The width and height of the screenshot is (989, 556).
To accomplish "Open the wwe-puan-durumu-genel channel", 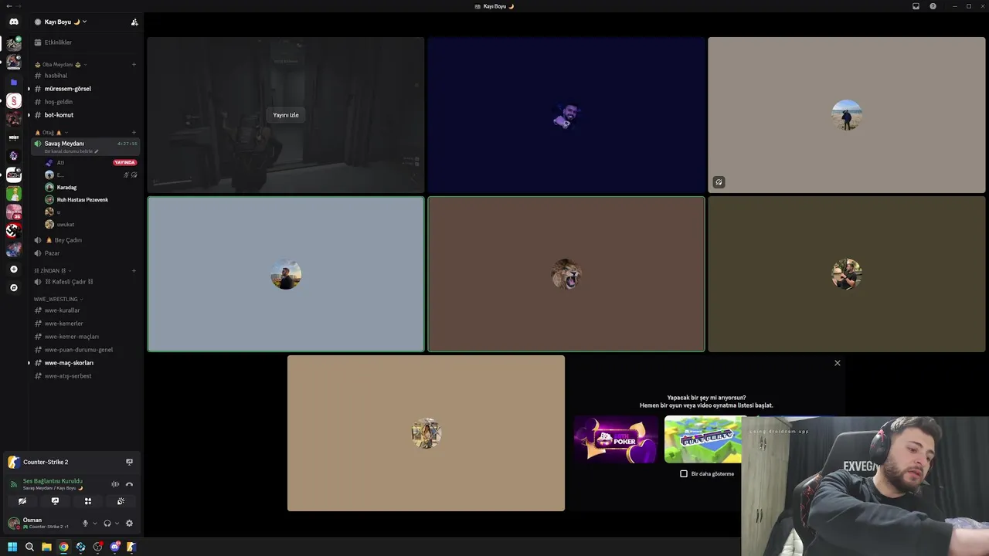I will [78, 350].
